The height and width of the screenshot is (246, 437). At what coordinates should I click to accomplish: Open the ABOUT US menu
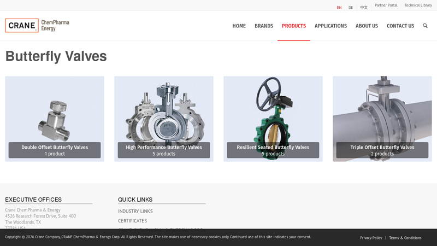(367, 26)
